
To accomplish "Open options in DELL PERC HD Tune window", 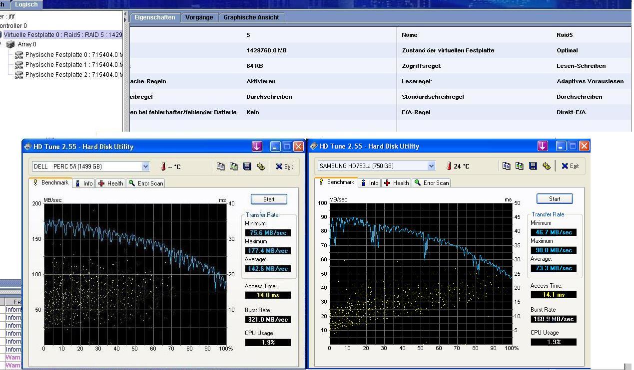I will pos(260,167).
